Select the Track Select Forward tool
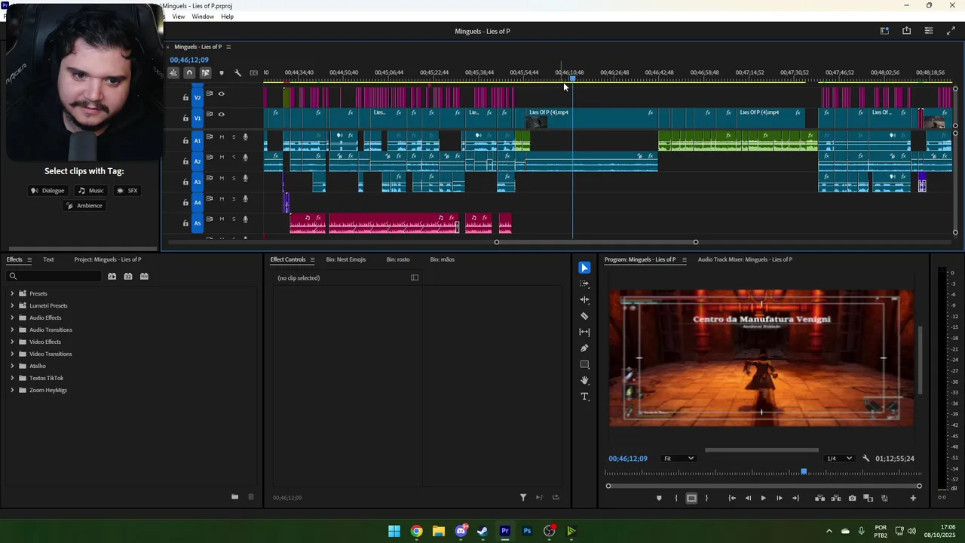 tap(584, 284)
